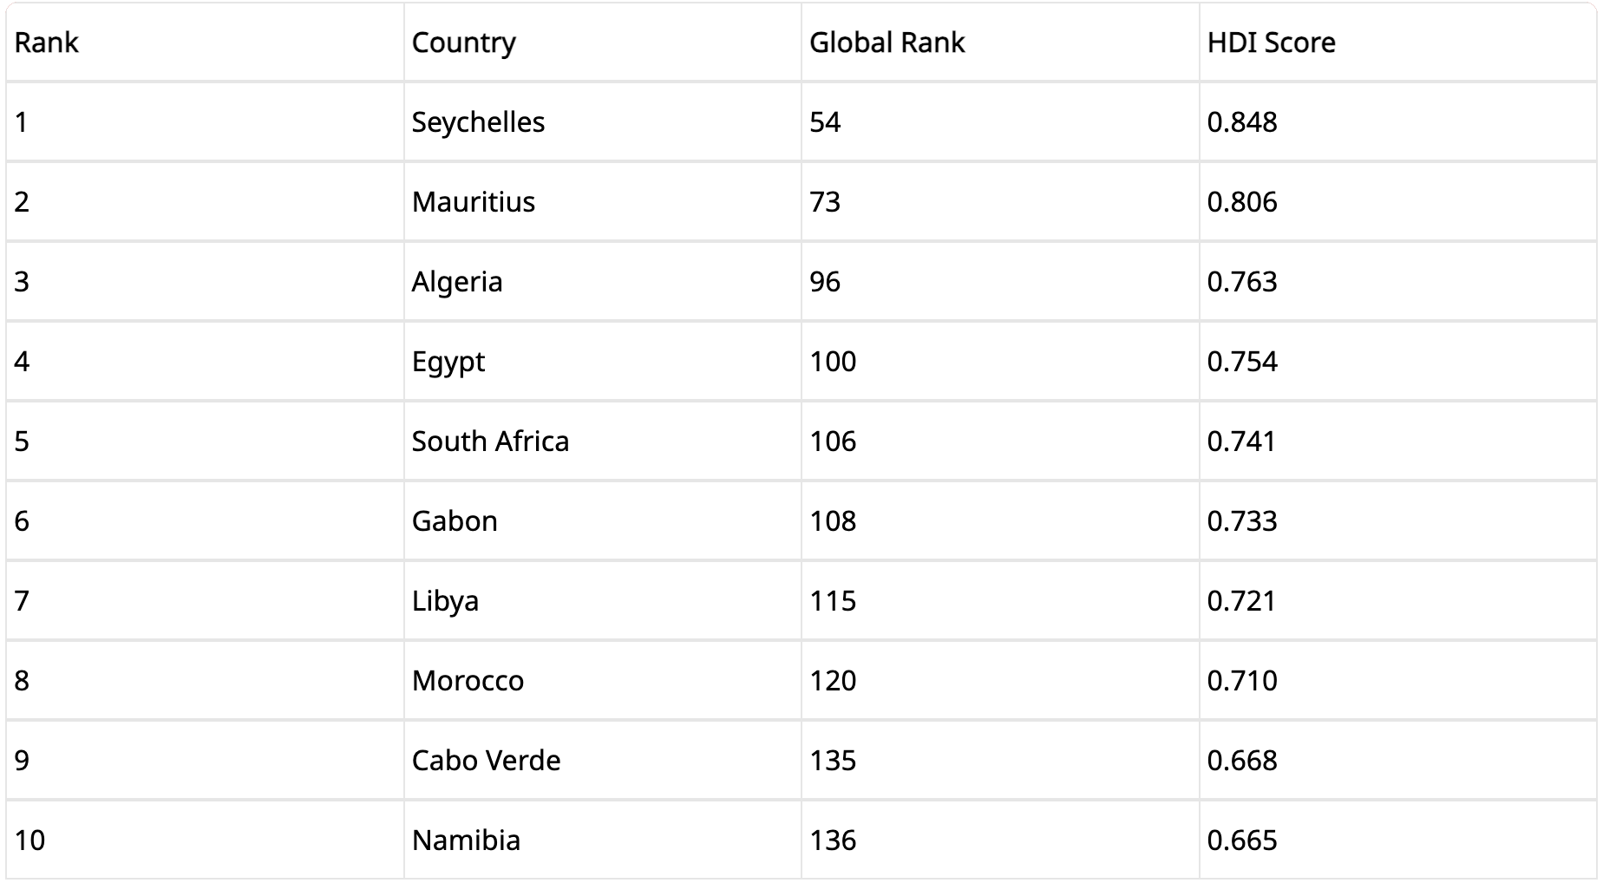Select the Morocco country cell
1603x883 pixels.
point(468,681)
